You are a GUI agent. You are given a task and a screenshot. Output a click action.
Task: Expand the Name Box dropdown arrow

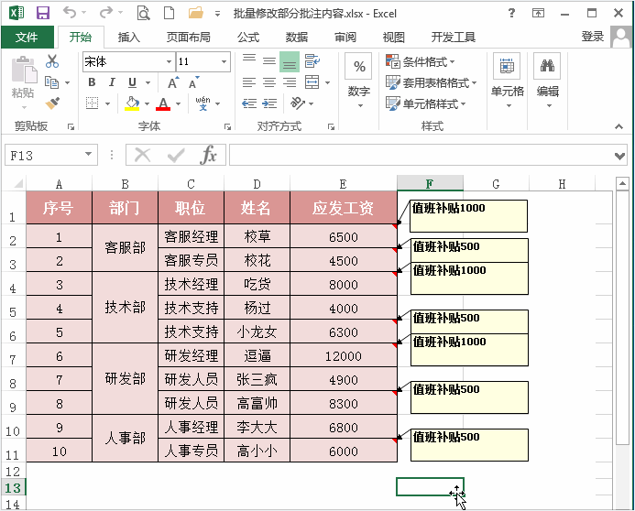click(x=88, y=154)
